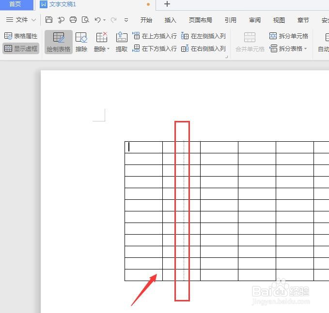Viewport: 329px width, 313px height.
Task: Click 拆分单元格 split cells
Action: point(289,36)
